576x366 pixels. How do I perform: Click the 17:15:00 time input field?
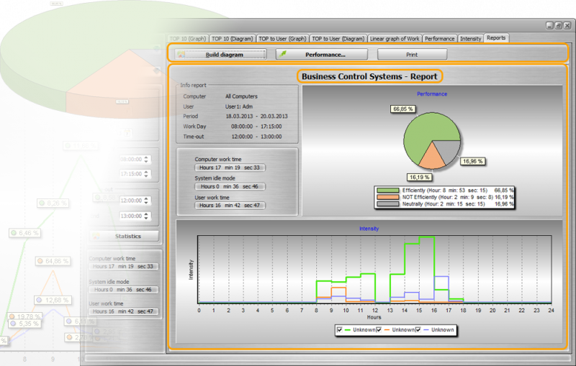(x=131, y=174)
